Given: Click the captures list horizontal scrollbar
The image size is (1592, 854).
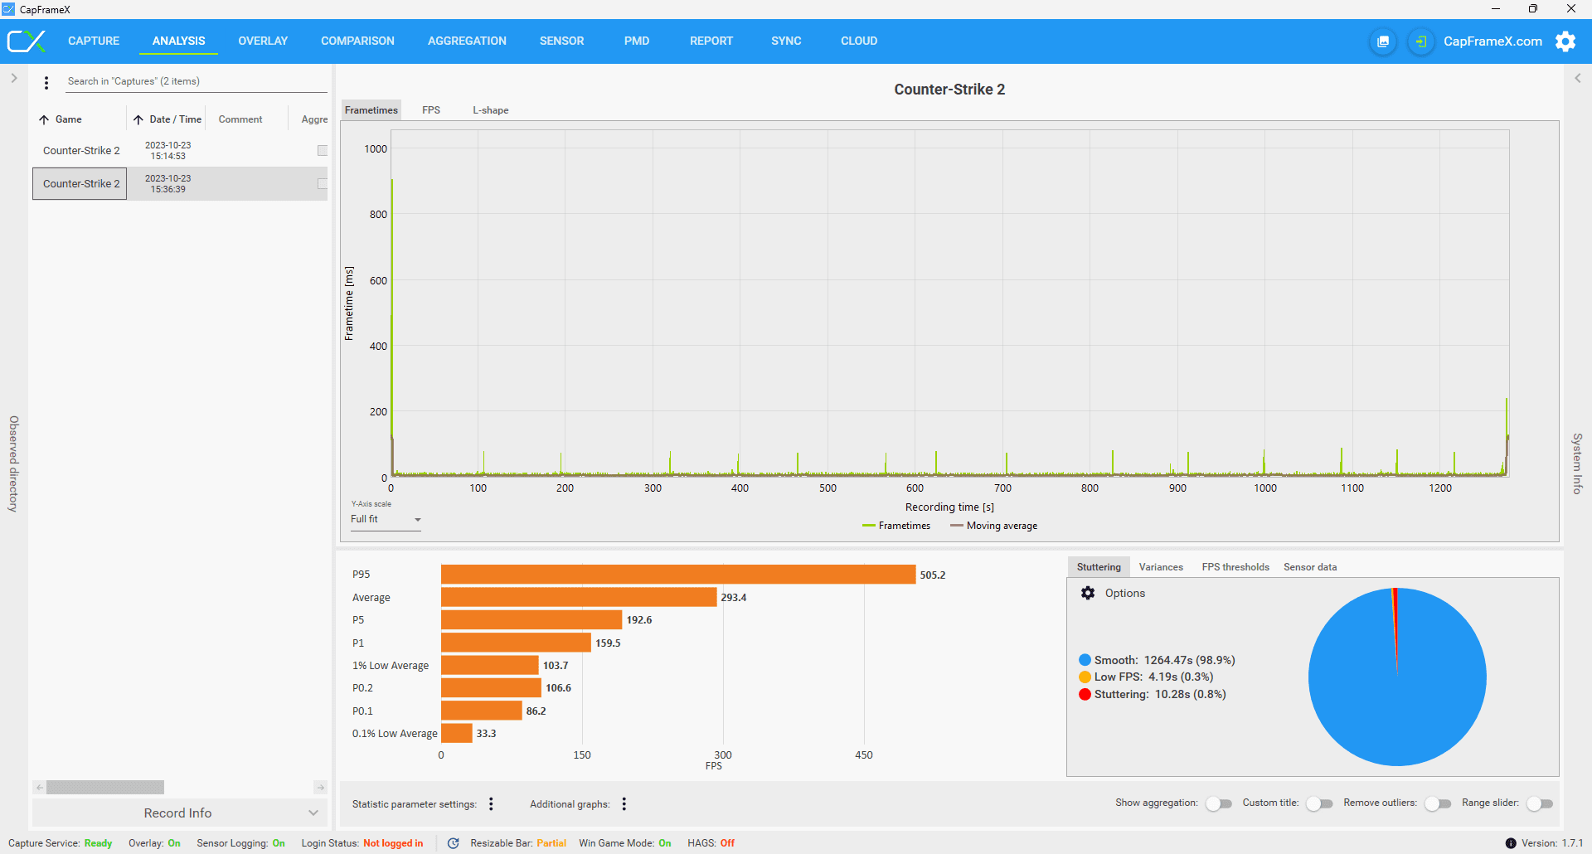Looking at the screenshot, I should pyautogui.click(x=105, y=787).
